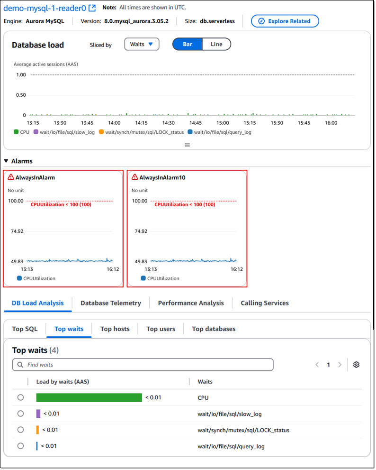Click the orange LOCK_status load bar
The width and height of the screenshot is (376, 470).
(x=37, y=430)
